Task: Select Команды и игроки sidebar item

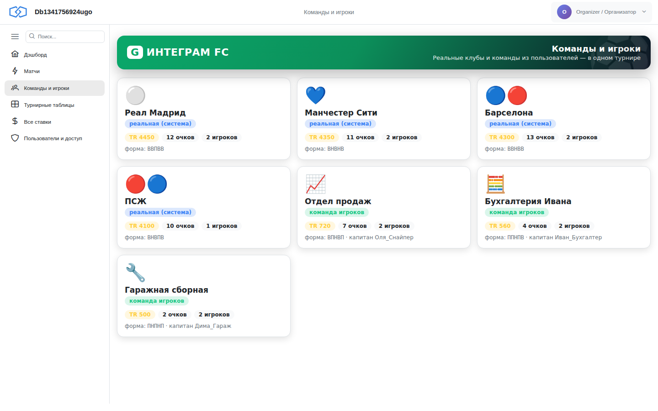Action: pyautogui.click(x=54, y=88)
